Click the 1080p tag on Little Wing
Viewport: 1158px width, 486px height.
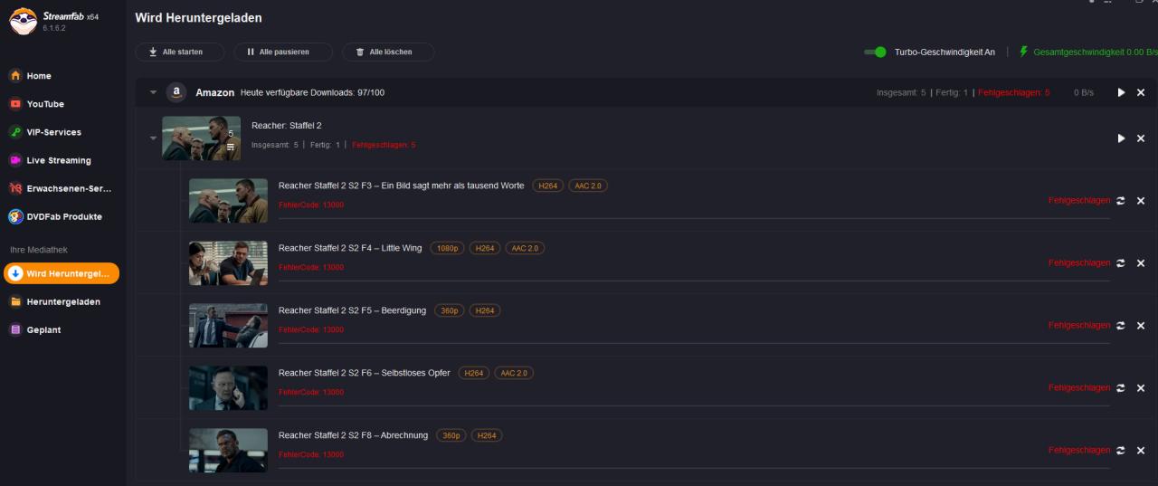pos(447,248)
